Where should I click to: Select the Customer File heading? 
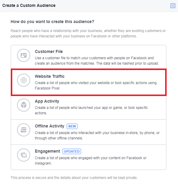point(49,51)
